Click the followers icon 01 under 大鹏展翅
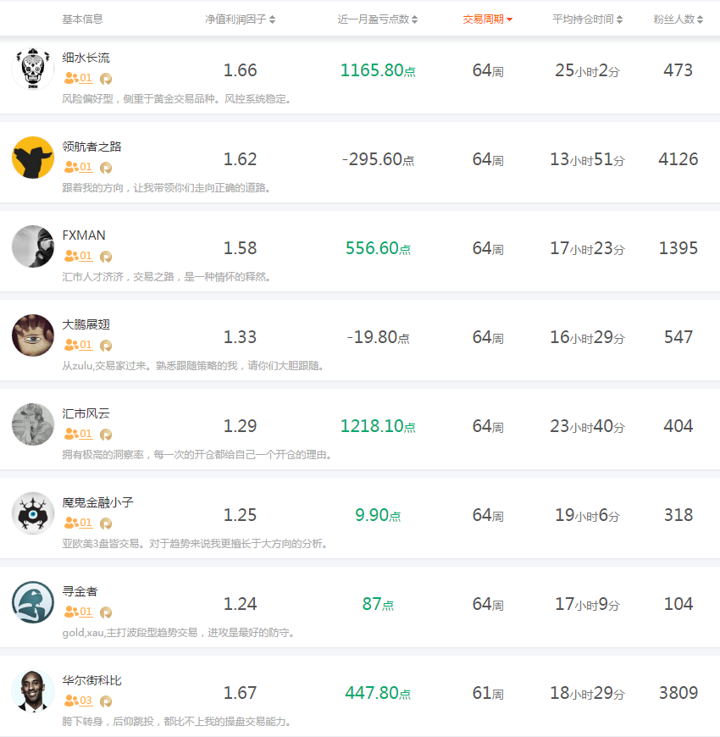 [78, 345]
